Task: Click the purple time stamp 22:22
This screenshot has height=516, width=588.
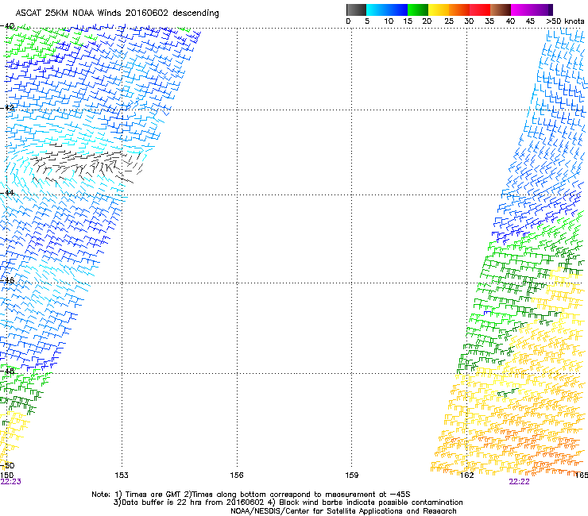Action: tap(520, 482)
